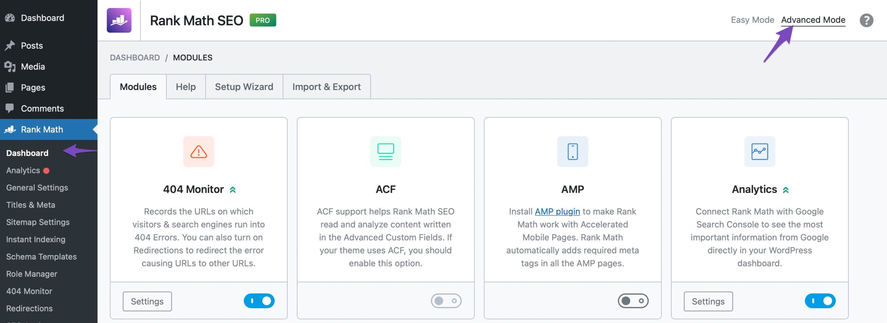Image resolution: width=887 pixels, height=323 pixels.
Task: Click the Rank Math SEO header title
Action: tap(196, 20)
